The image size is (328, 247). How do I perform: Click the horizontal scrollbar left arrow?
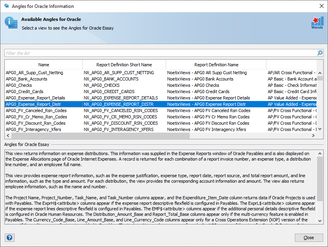8,135
